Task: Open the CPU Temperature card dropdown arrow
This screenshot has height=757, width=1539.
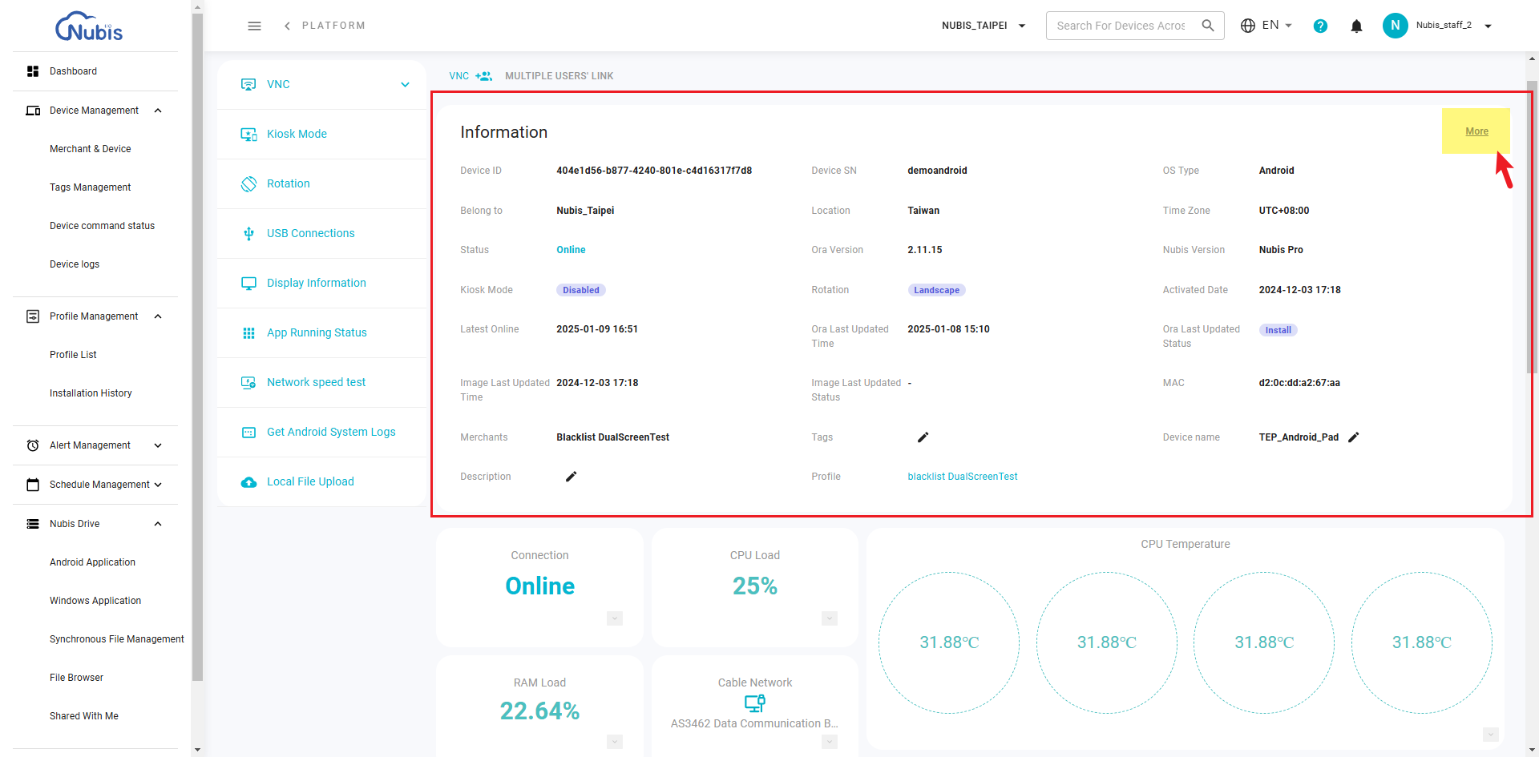Action: [1491, 735]
